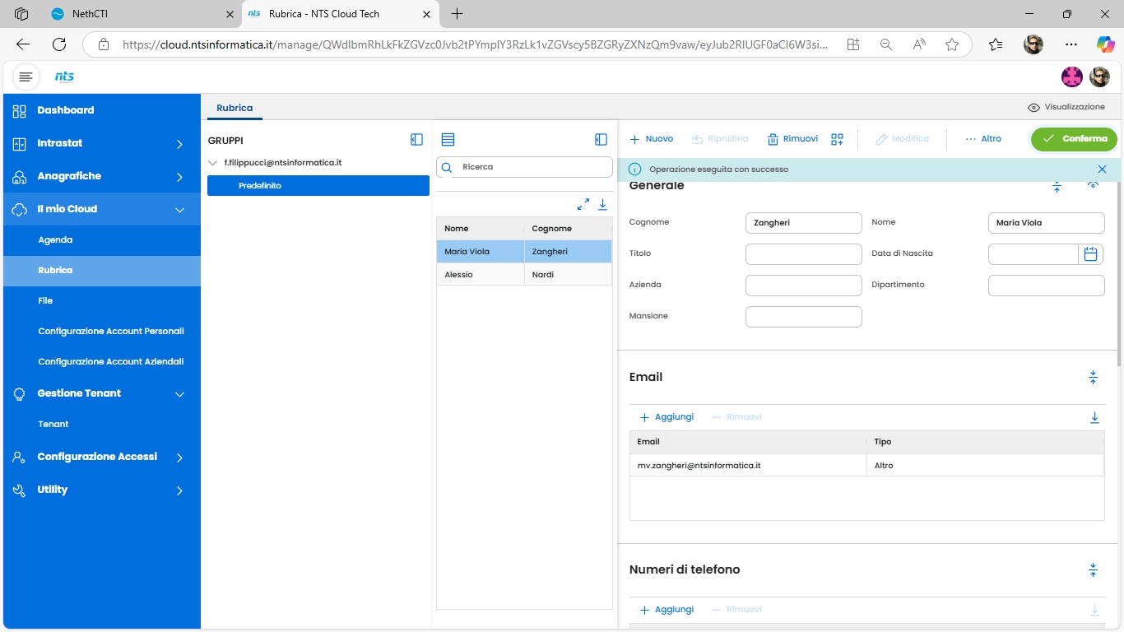Image resolution: width=1124 pixels, height=632 pixels.
Task: Click the list view icon above the search box
Action: (448, 140)
